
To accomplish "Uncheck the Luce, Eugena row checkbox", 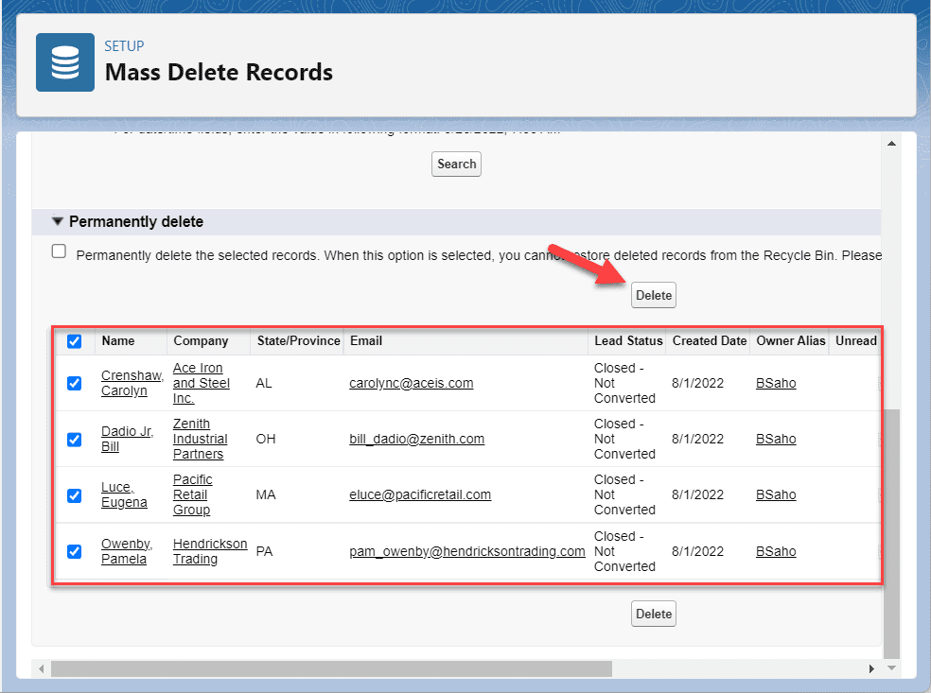I will 74,494.
